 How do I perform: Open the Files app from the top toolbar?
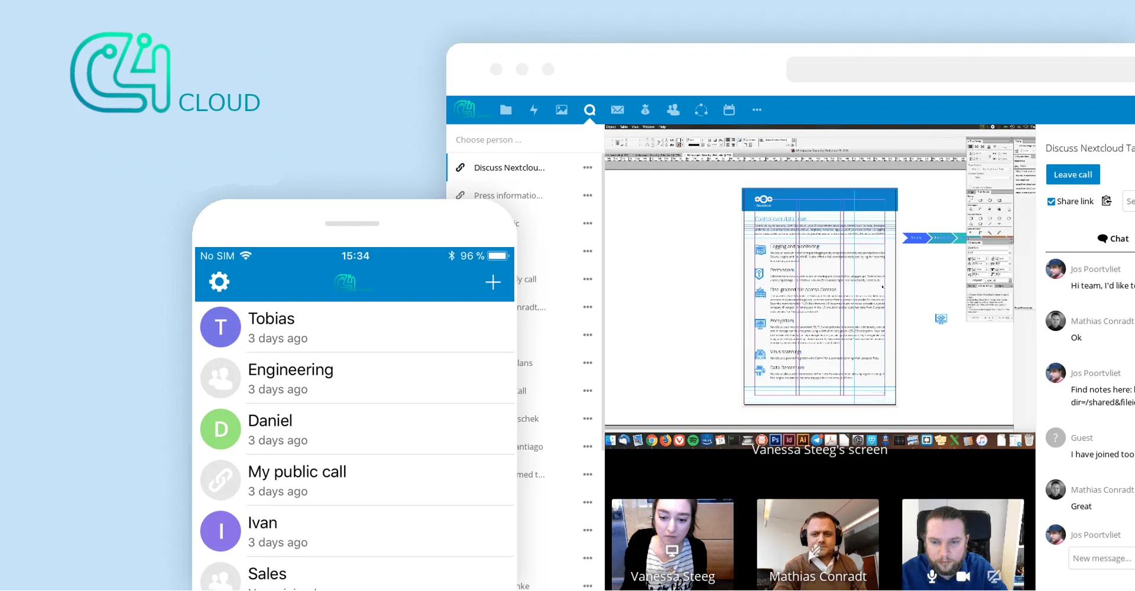[x=506, y=110]
